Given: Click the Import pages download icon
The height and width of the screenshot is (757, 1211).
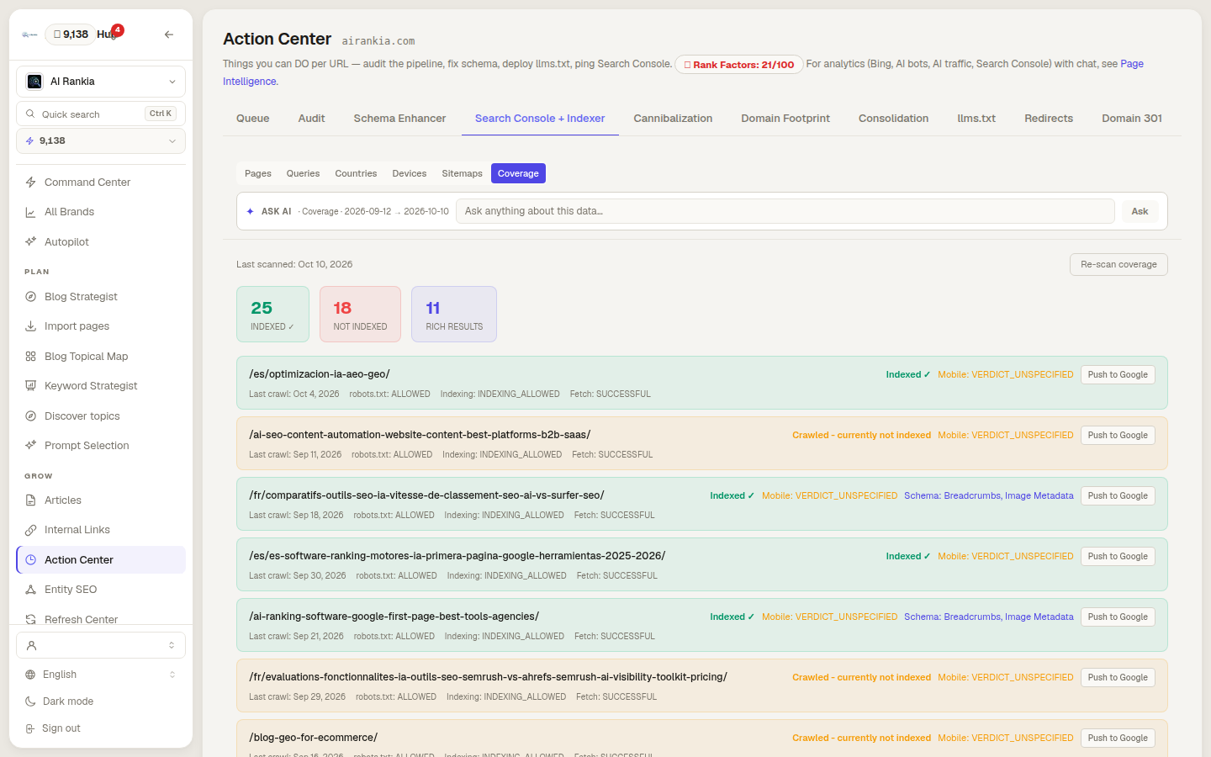Looking at the screenshot, I should [30, 326].
